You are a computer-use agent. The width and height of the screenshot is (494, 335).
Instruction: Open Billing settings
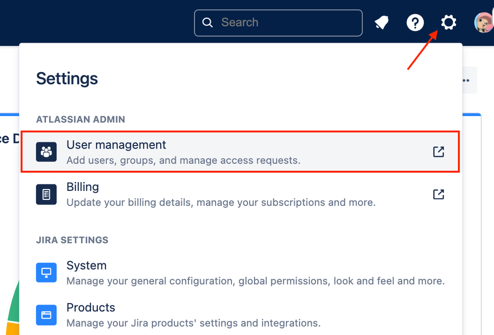click(240, 194)
